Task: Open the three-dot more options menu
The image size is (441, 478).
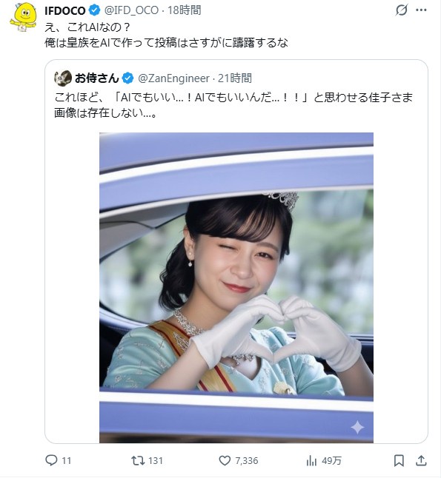Action: [x=421, y=10]
